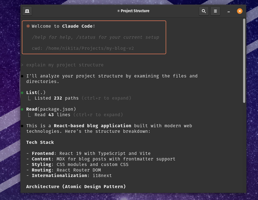Click the '/help for help' hint line
Screen dimensions: 258x200
coord(95,37)
